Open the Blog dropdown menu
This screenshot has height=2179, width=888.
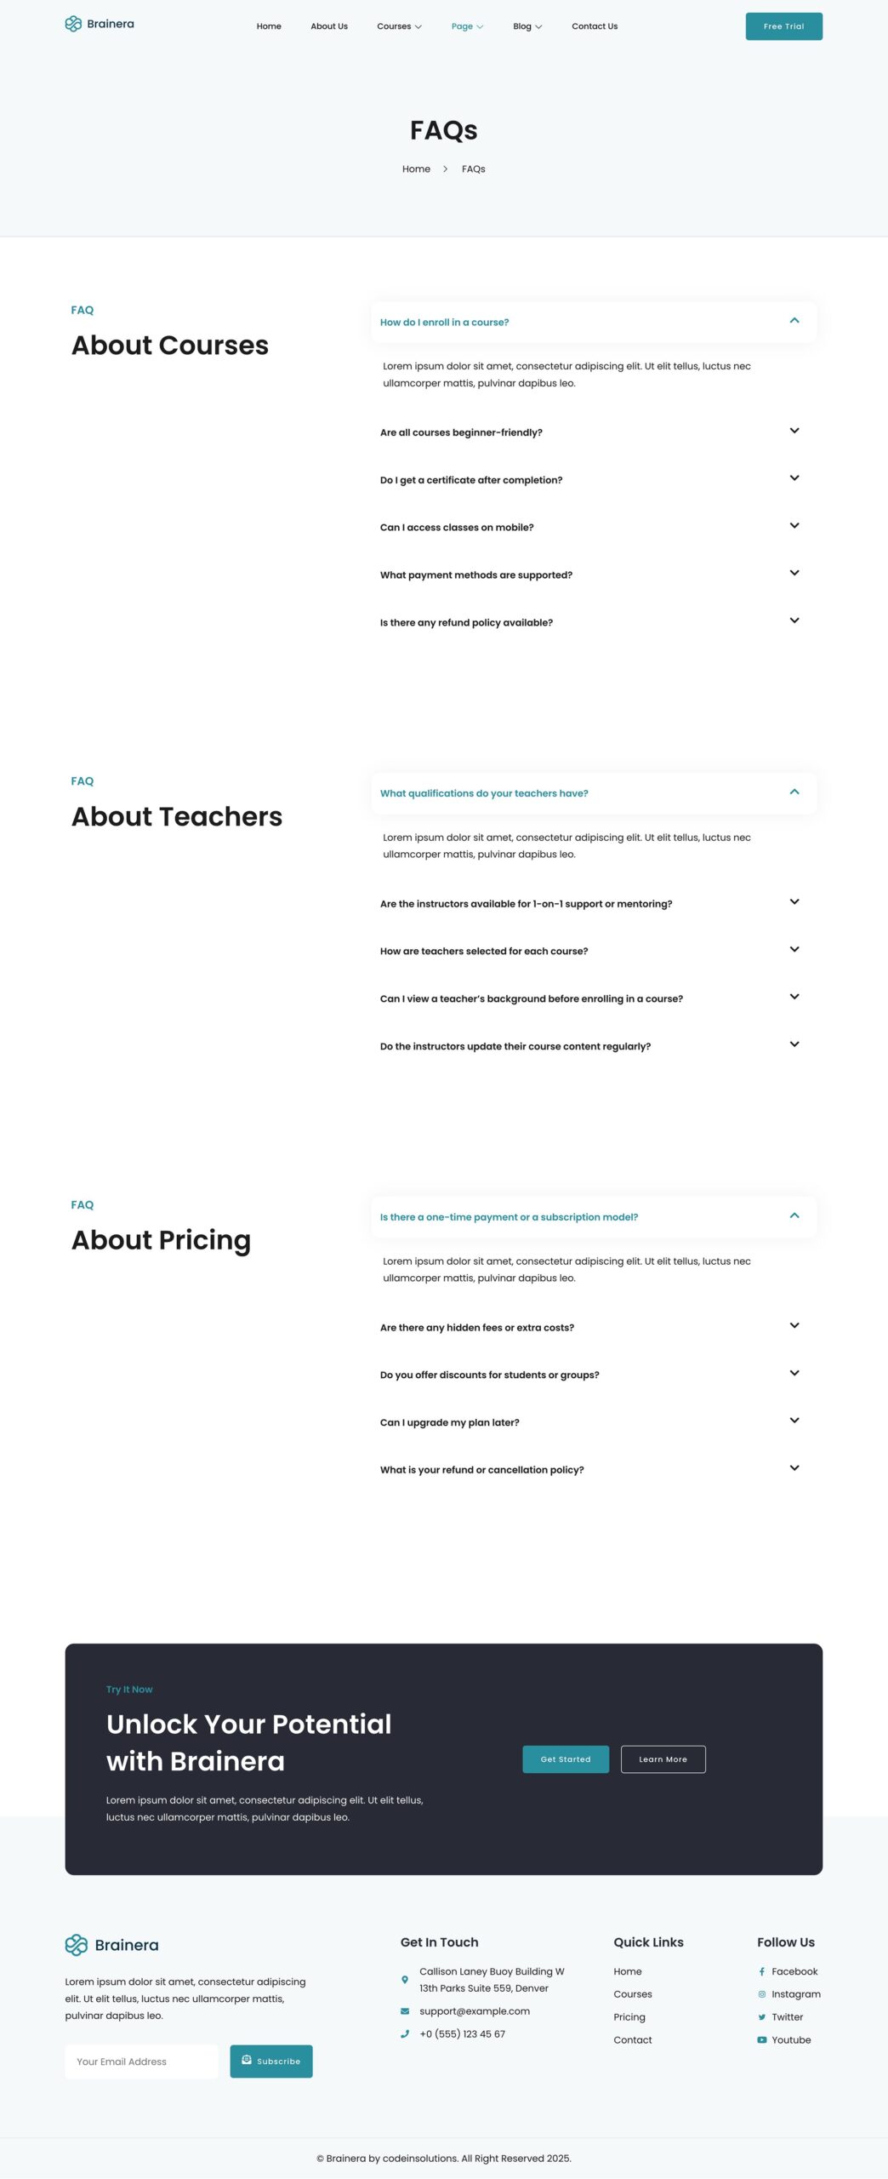click(x=527, y=26)
